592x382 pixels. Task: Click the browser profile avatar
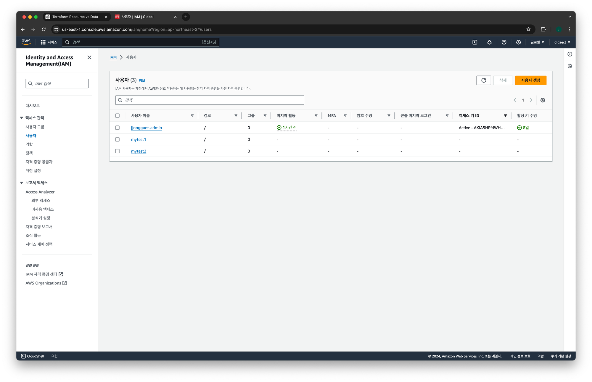coord(559,29)
